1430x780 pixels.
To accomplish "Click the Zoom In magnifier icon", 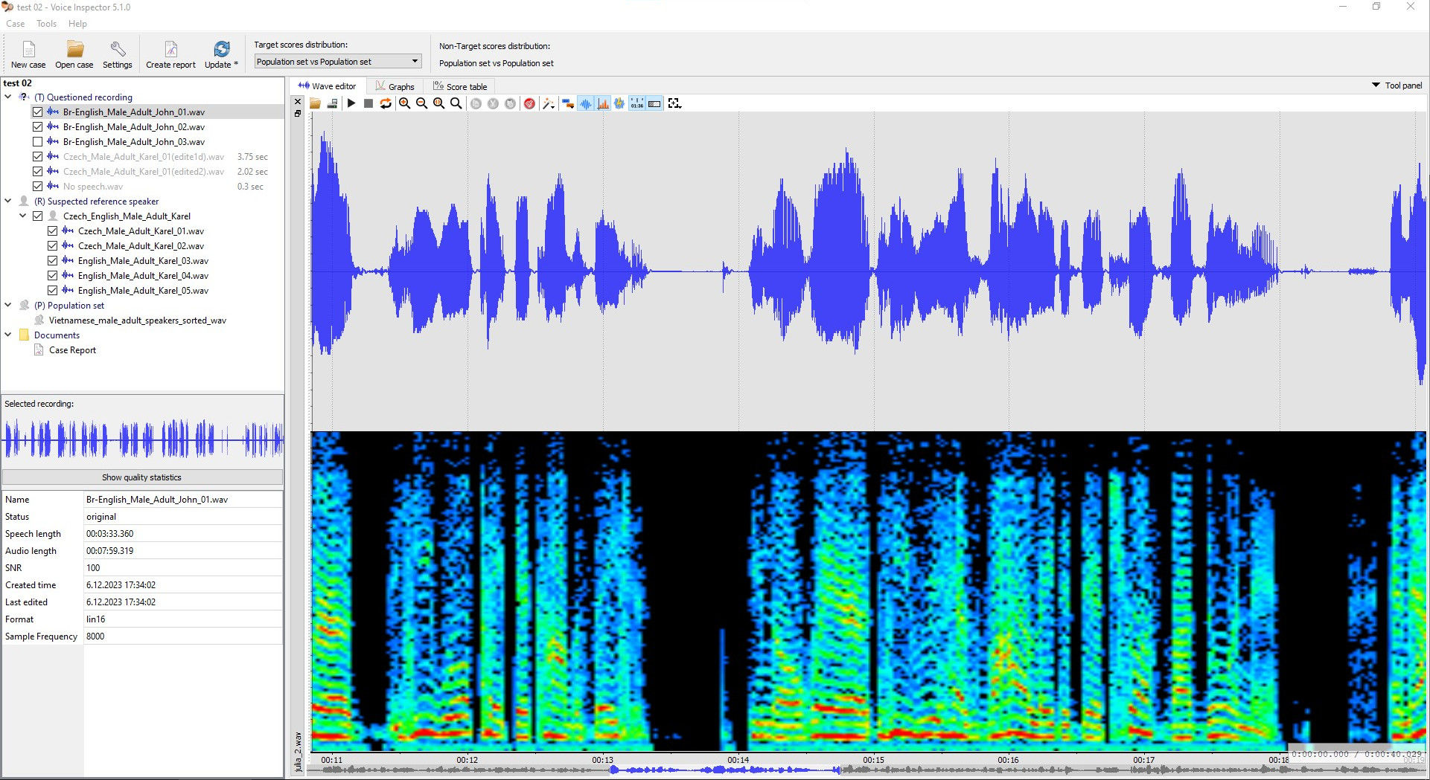I will [x=404, y=103].
